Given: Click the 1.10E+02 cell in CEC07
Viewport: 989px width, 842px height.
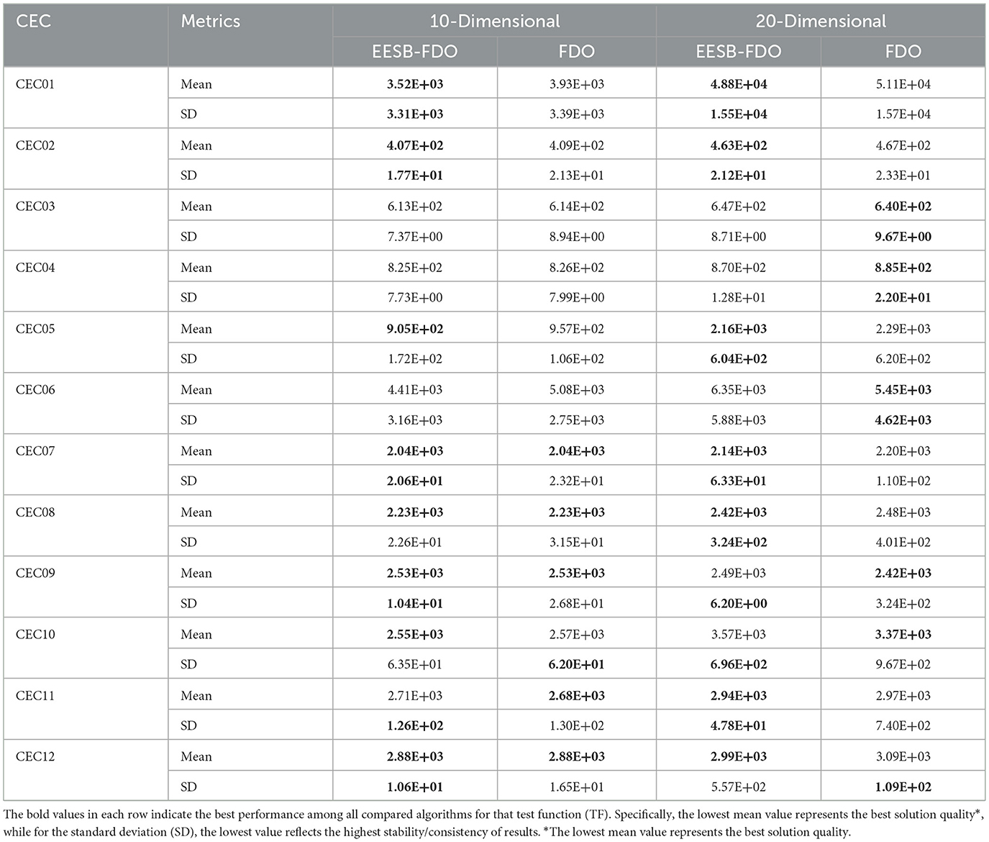Looking at the screenshot, I should (903, 481).
